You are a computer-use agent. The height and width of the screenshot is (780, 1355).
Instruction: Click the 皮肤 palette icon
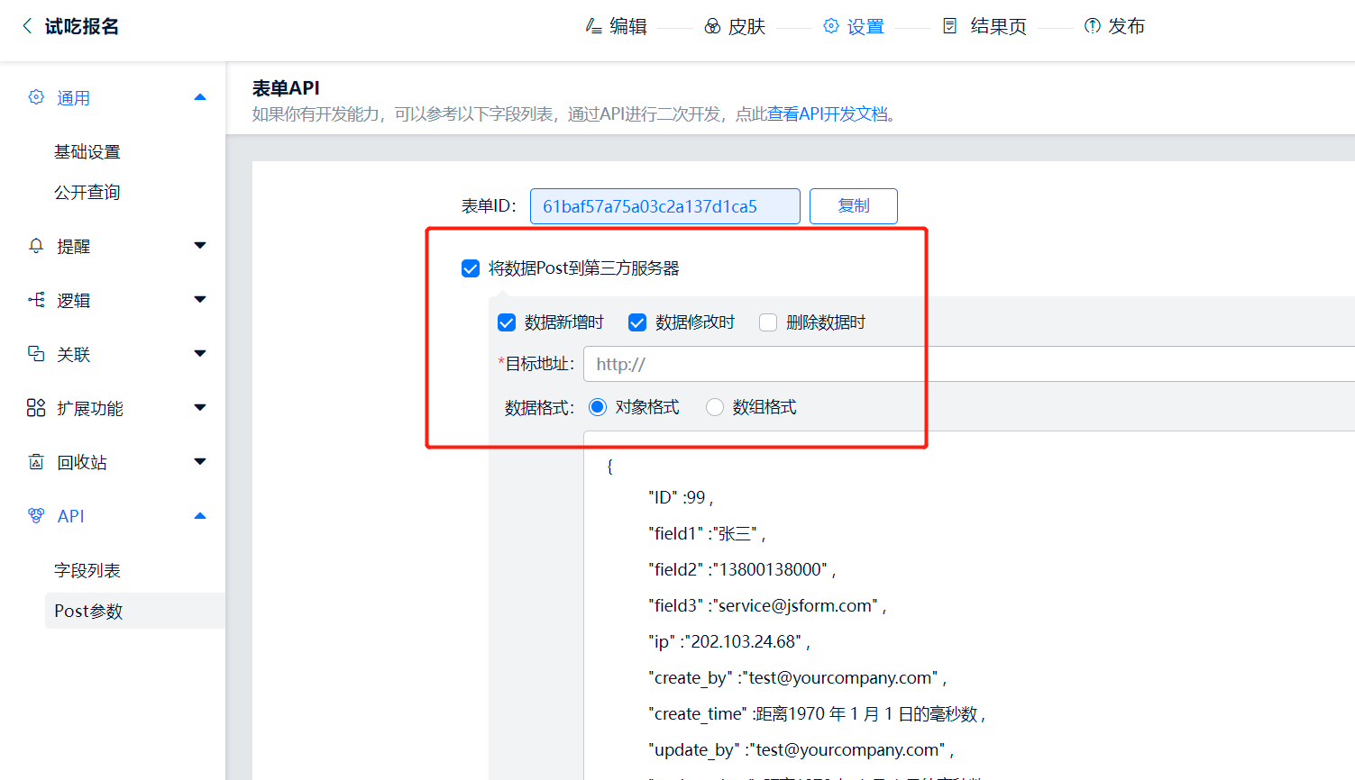click(712, 26)
